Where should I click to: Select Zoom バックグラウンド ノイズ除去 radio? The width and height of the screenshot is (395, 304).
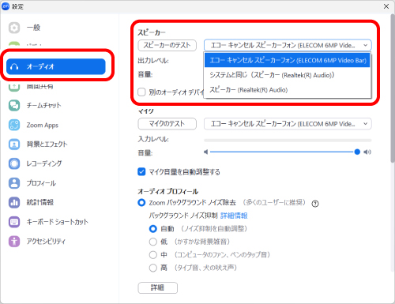141,203
